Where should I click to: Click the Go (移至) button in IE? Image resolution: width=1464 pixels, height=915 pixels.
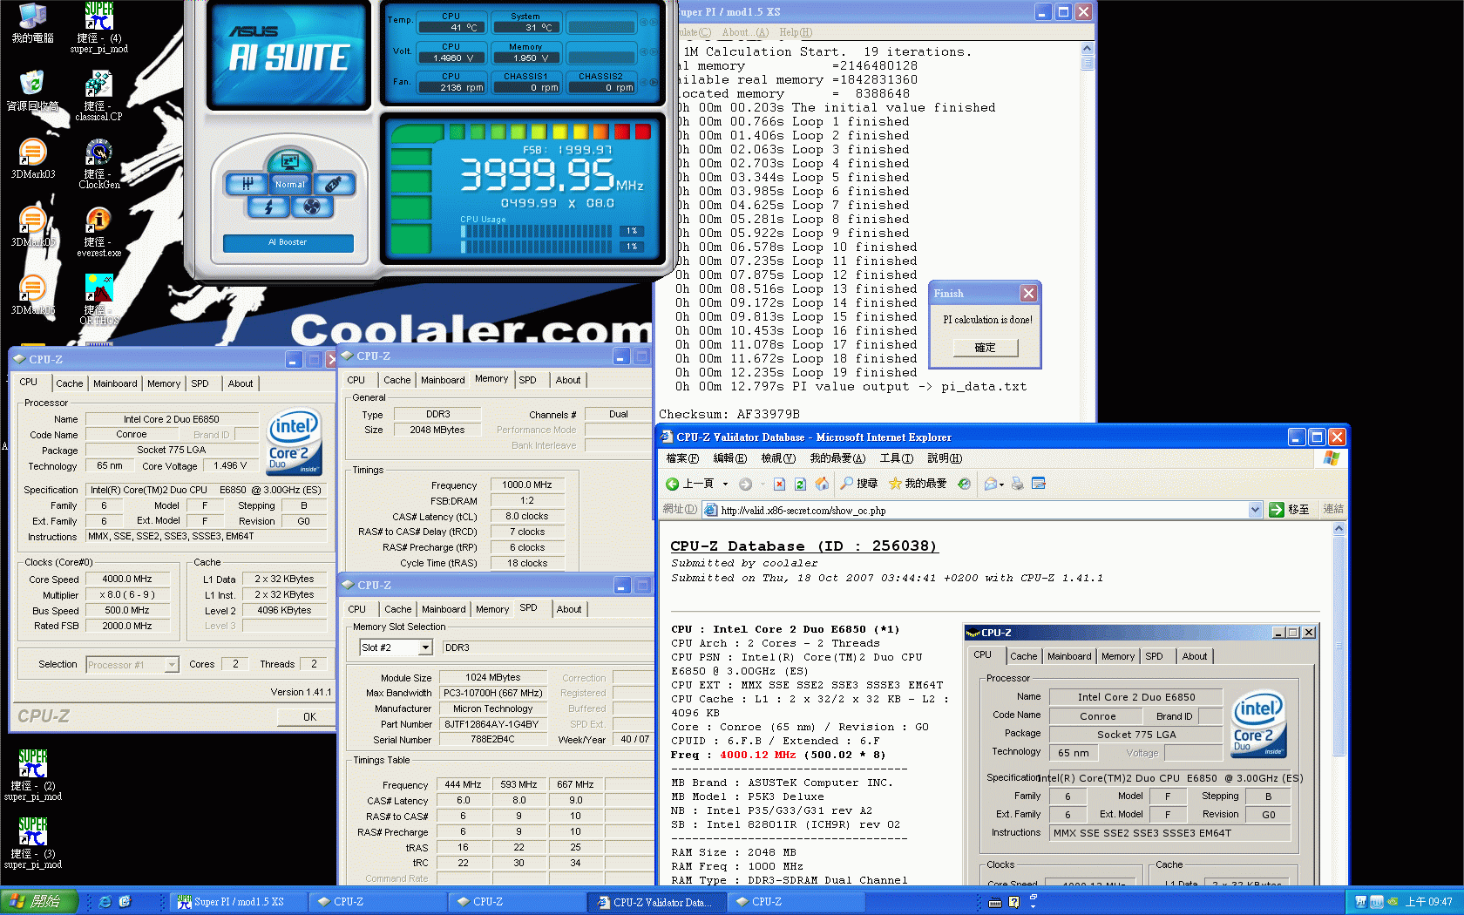(x=1290, y=510)
